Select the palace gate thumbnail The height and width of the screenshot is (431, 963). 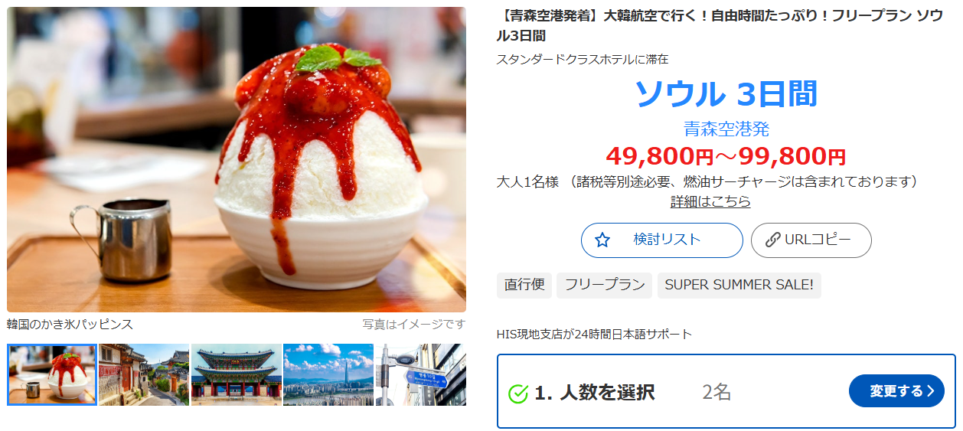237,374
